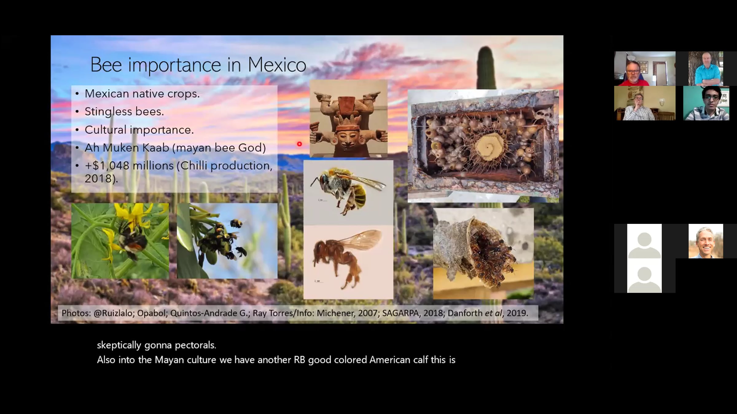Select the bumblebee on yellow flower photo
Viewport: 737px width, 414px height.
pyautogui.click(x=120, y=241)
